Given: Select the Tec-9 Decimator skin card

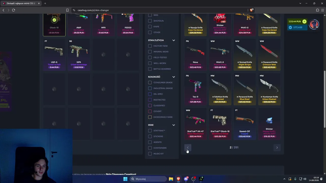Looking at the screenshot, I should coord(195,89).
